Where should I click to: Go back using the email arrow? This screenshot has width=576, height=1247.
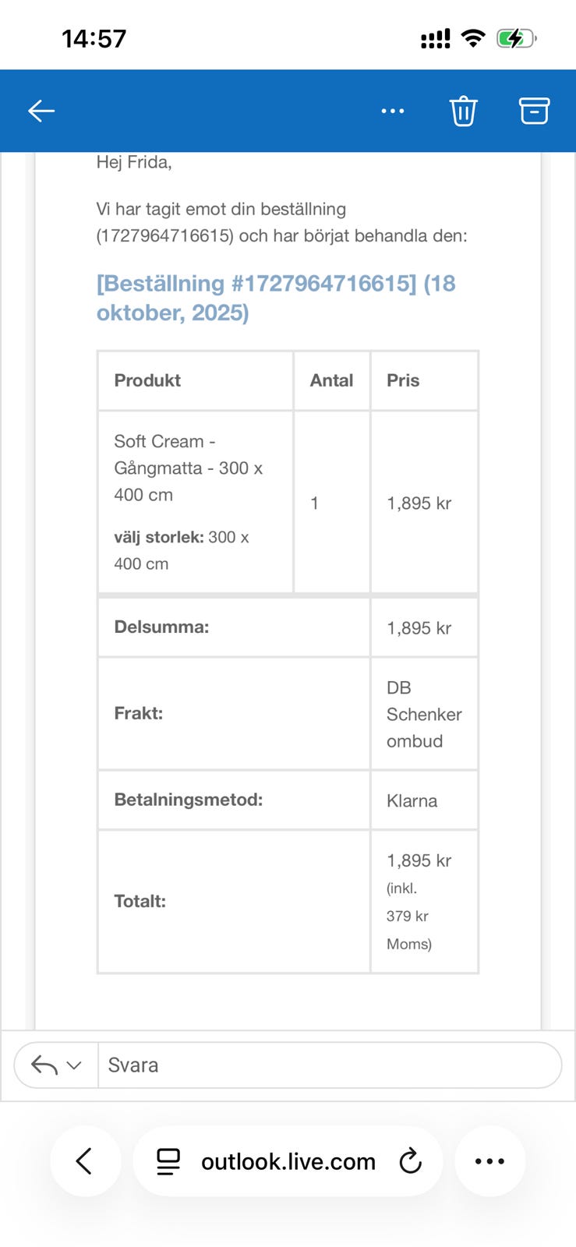[41, 111]
